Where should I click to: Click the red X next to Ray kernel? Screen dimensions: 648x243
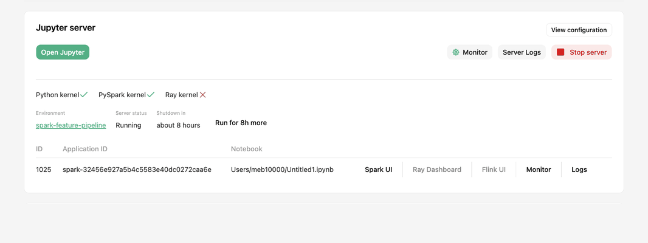[x=202, y=95]
